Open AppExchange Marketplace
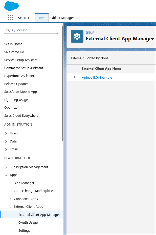Image resolution: width=156 pixels, height=235 pixels. pyautogui.click(x=34, y=191)
